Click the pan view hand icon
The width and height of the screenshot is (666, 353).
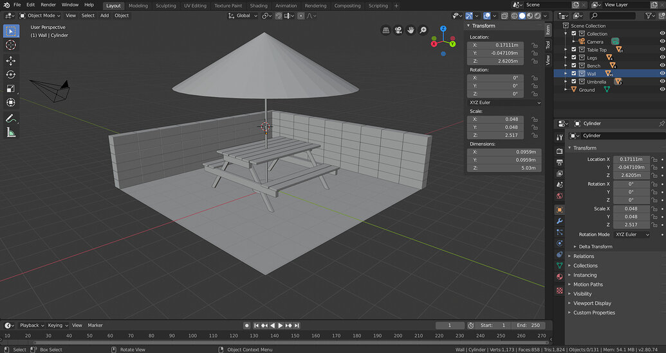[x=411, y=30]
